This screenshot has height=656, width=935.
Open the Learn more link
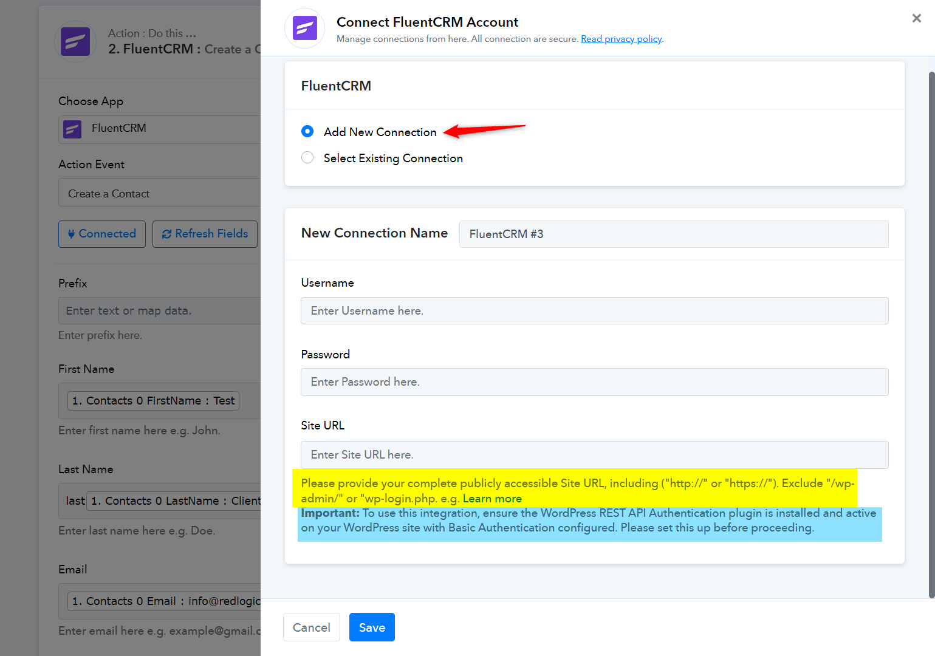coord(492,499)
